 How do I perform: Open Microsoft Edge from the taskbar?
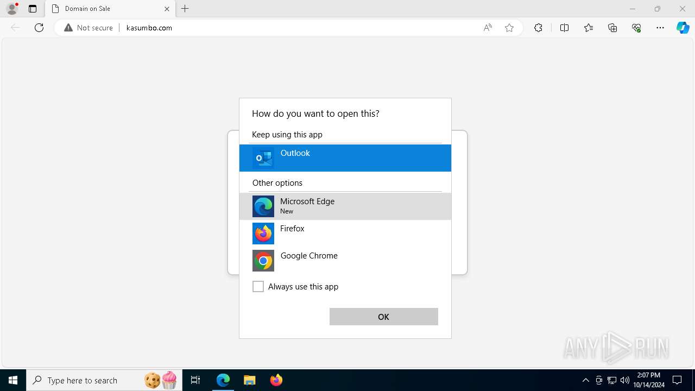point(223,380)
